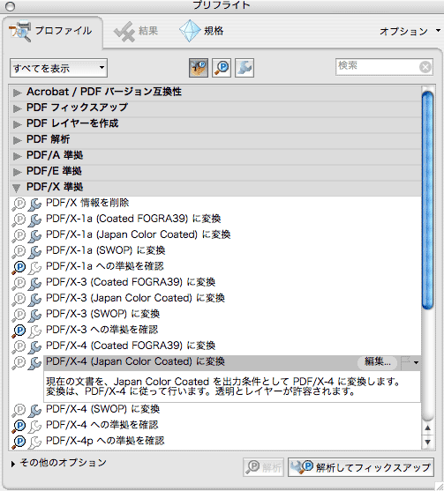Open the オプション menu
The width and height of the screenshot is (444, 491).
pyautogui.click(x=410, y=31)
